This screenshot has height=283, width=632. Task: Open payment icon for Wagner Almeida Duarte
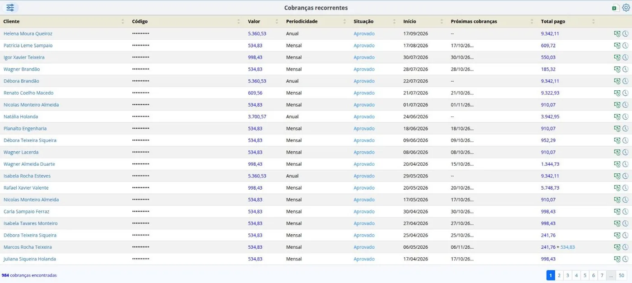click(617, 164)
